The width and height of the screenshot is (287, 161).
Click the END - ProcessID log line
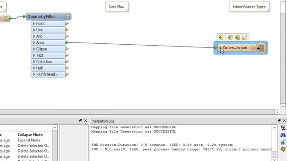181,149
